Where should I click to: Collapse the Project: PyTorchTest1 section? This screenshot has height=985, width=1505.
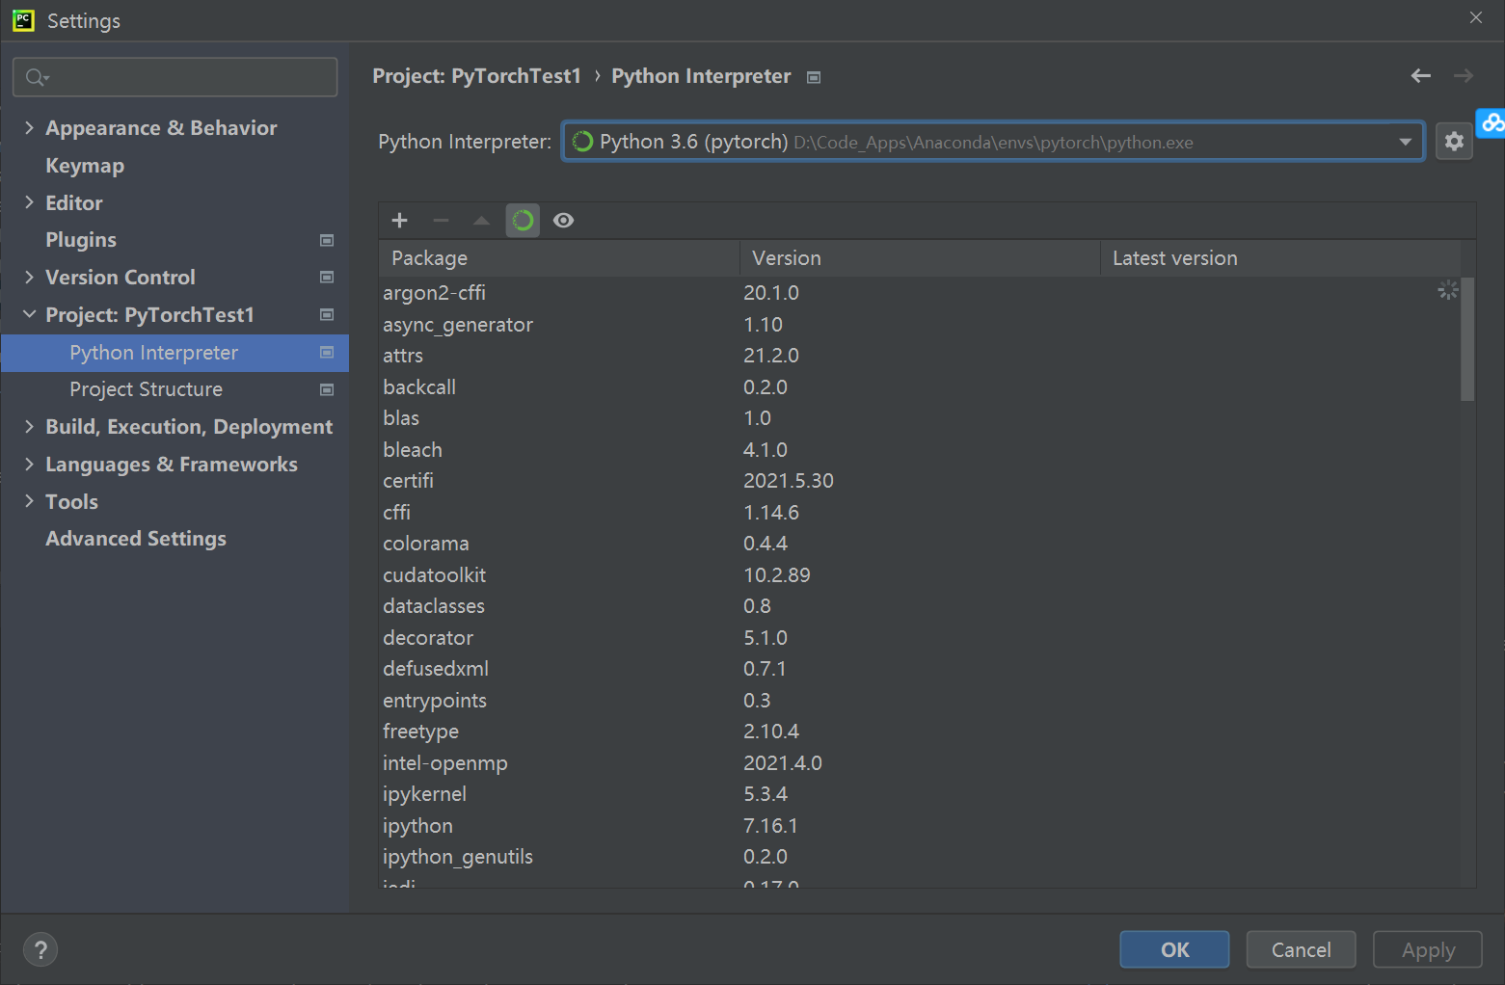29,314
